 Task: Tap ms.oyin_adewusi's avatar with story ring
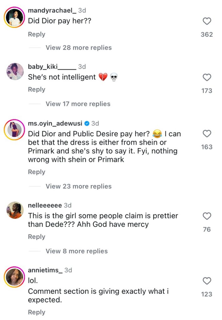point(15,129)
